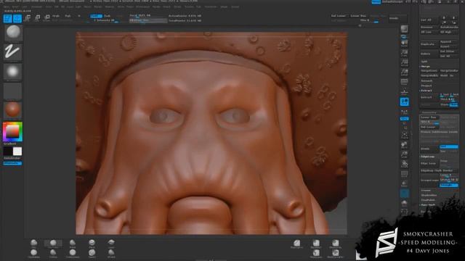Toggle Zsub sculpt mode
Viewport: 465px width, 261px height.
click(x=107, y=16)
